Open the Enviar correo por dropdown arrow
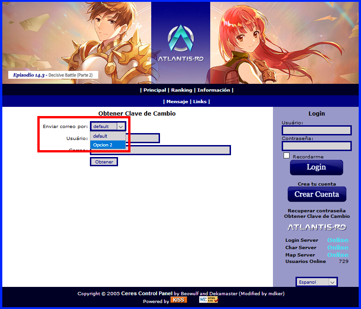 pyautogui.click(x=121, y=127)
